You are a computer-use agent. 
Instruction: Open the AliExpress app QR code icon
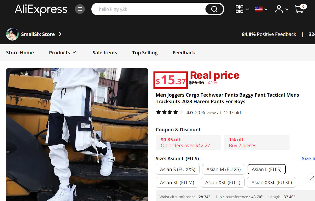(239, 9)
